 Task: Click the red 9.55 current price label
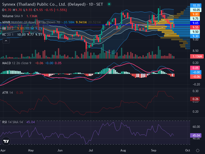pyautogui.click(x=196, y=27)
